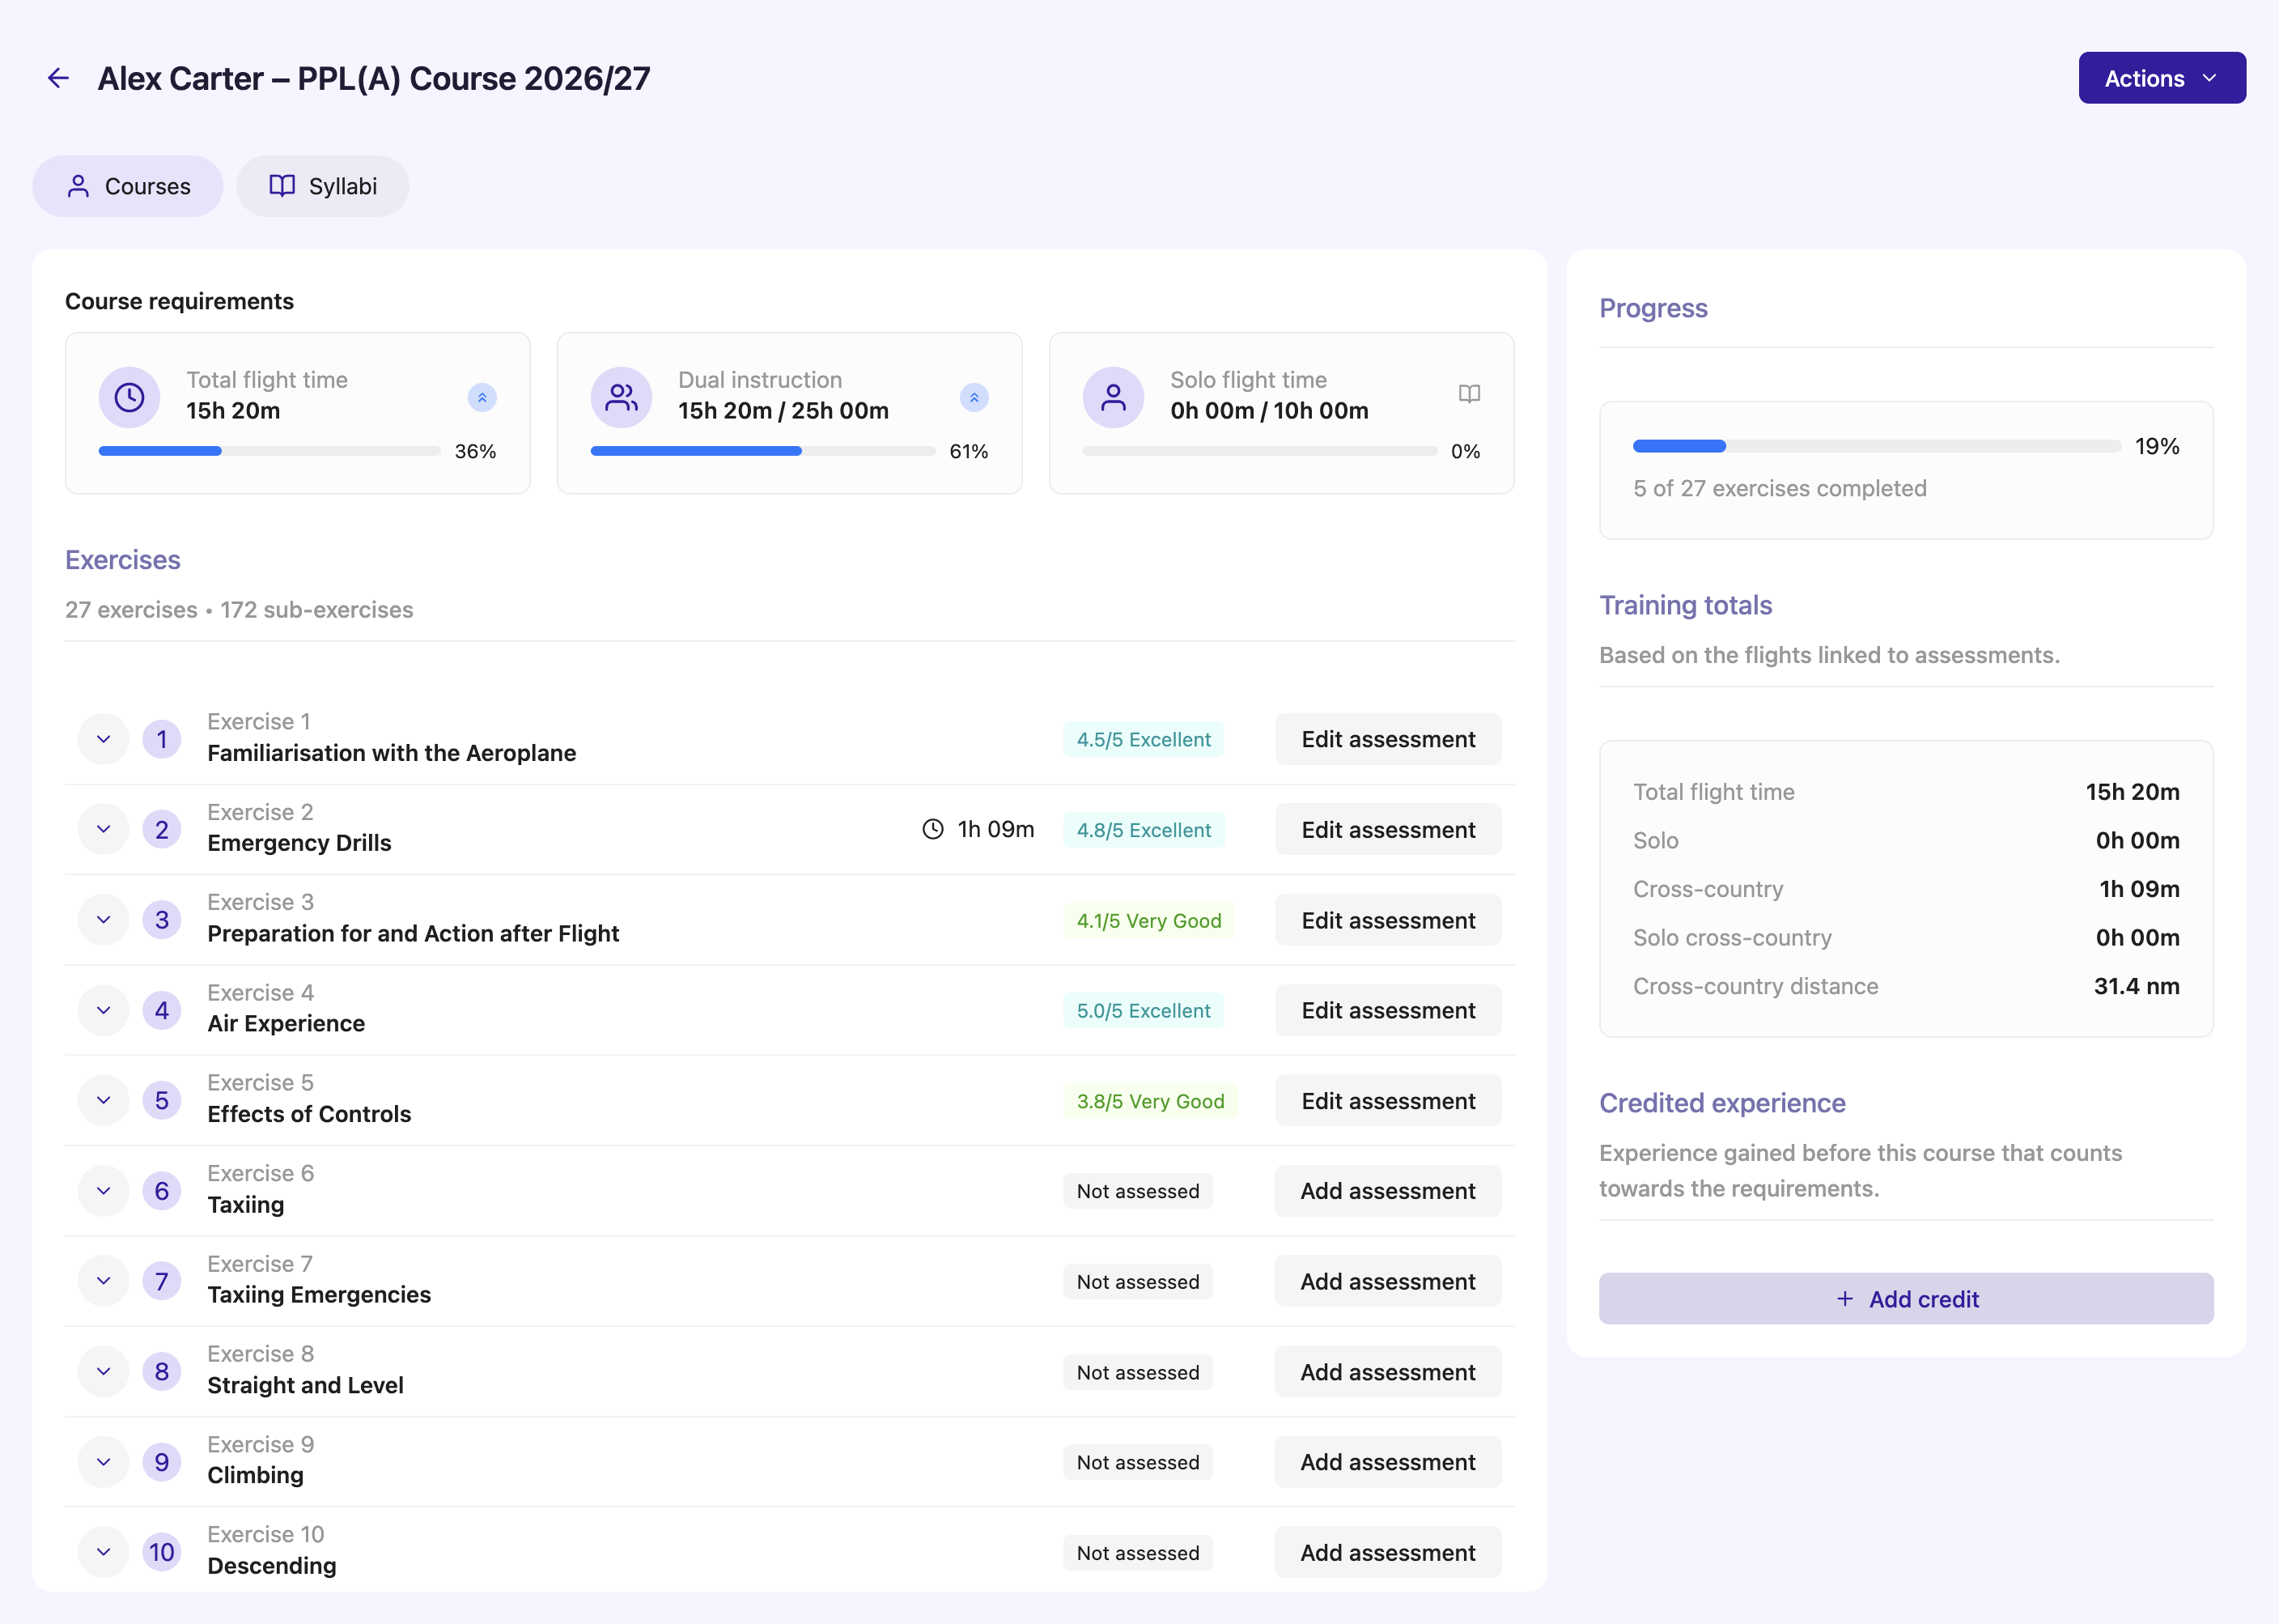This screenshot has width=2279, height=1624.
Task: Click the '5 of 27 exercises completed' text
Action: pos(1779,488)
